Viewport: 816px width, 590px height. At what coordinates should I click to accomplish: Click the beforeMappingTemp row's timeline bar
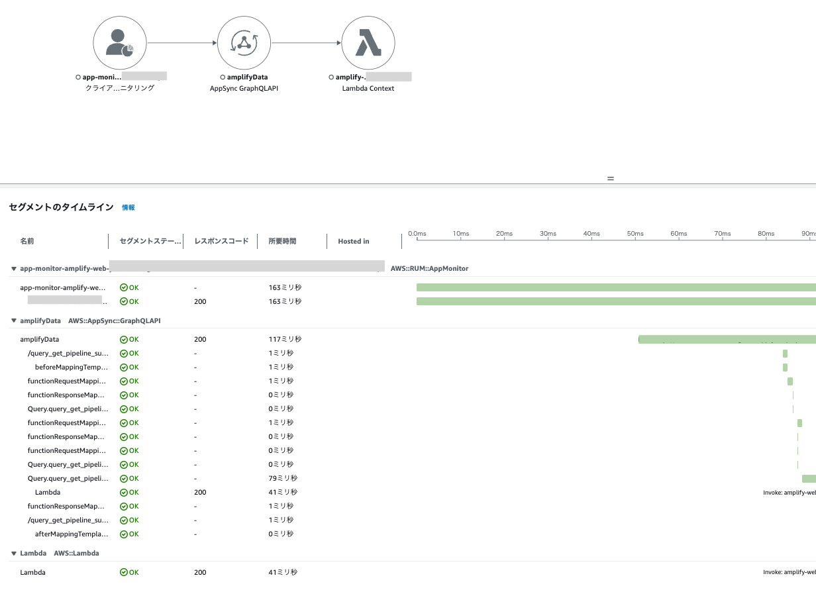point(785,367)
